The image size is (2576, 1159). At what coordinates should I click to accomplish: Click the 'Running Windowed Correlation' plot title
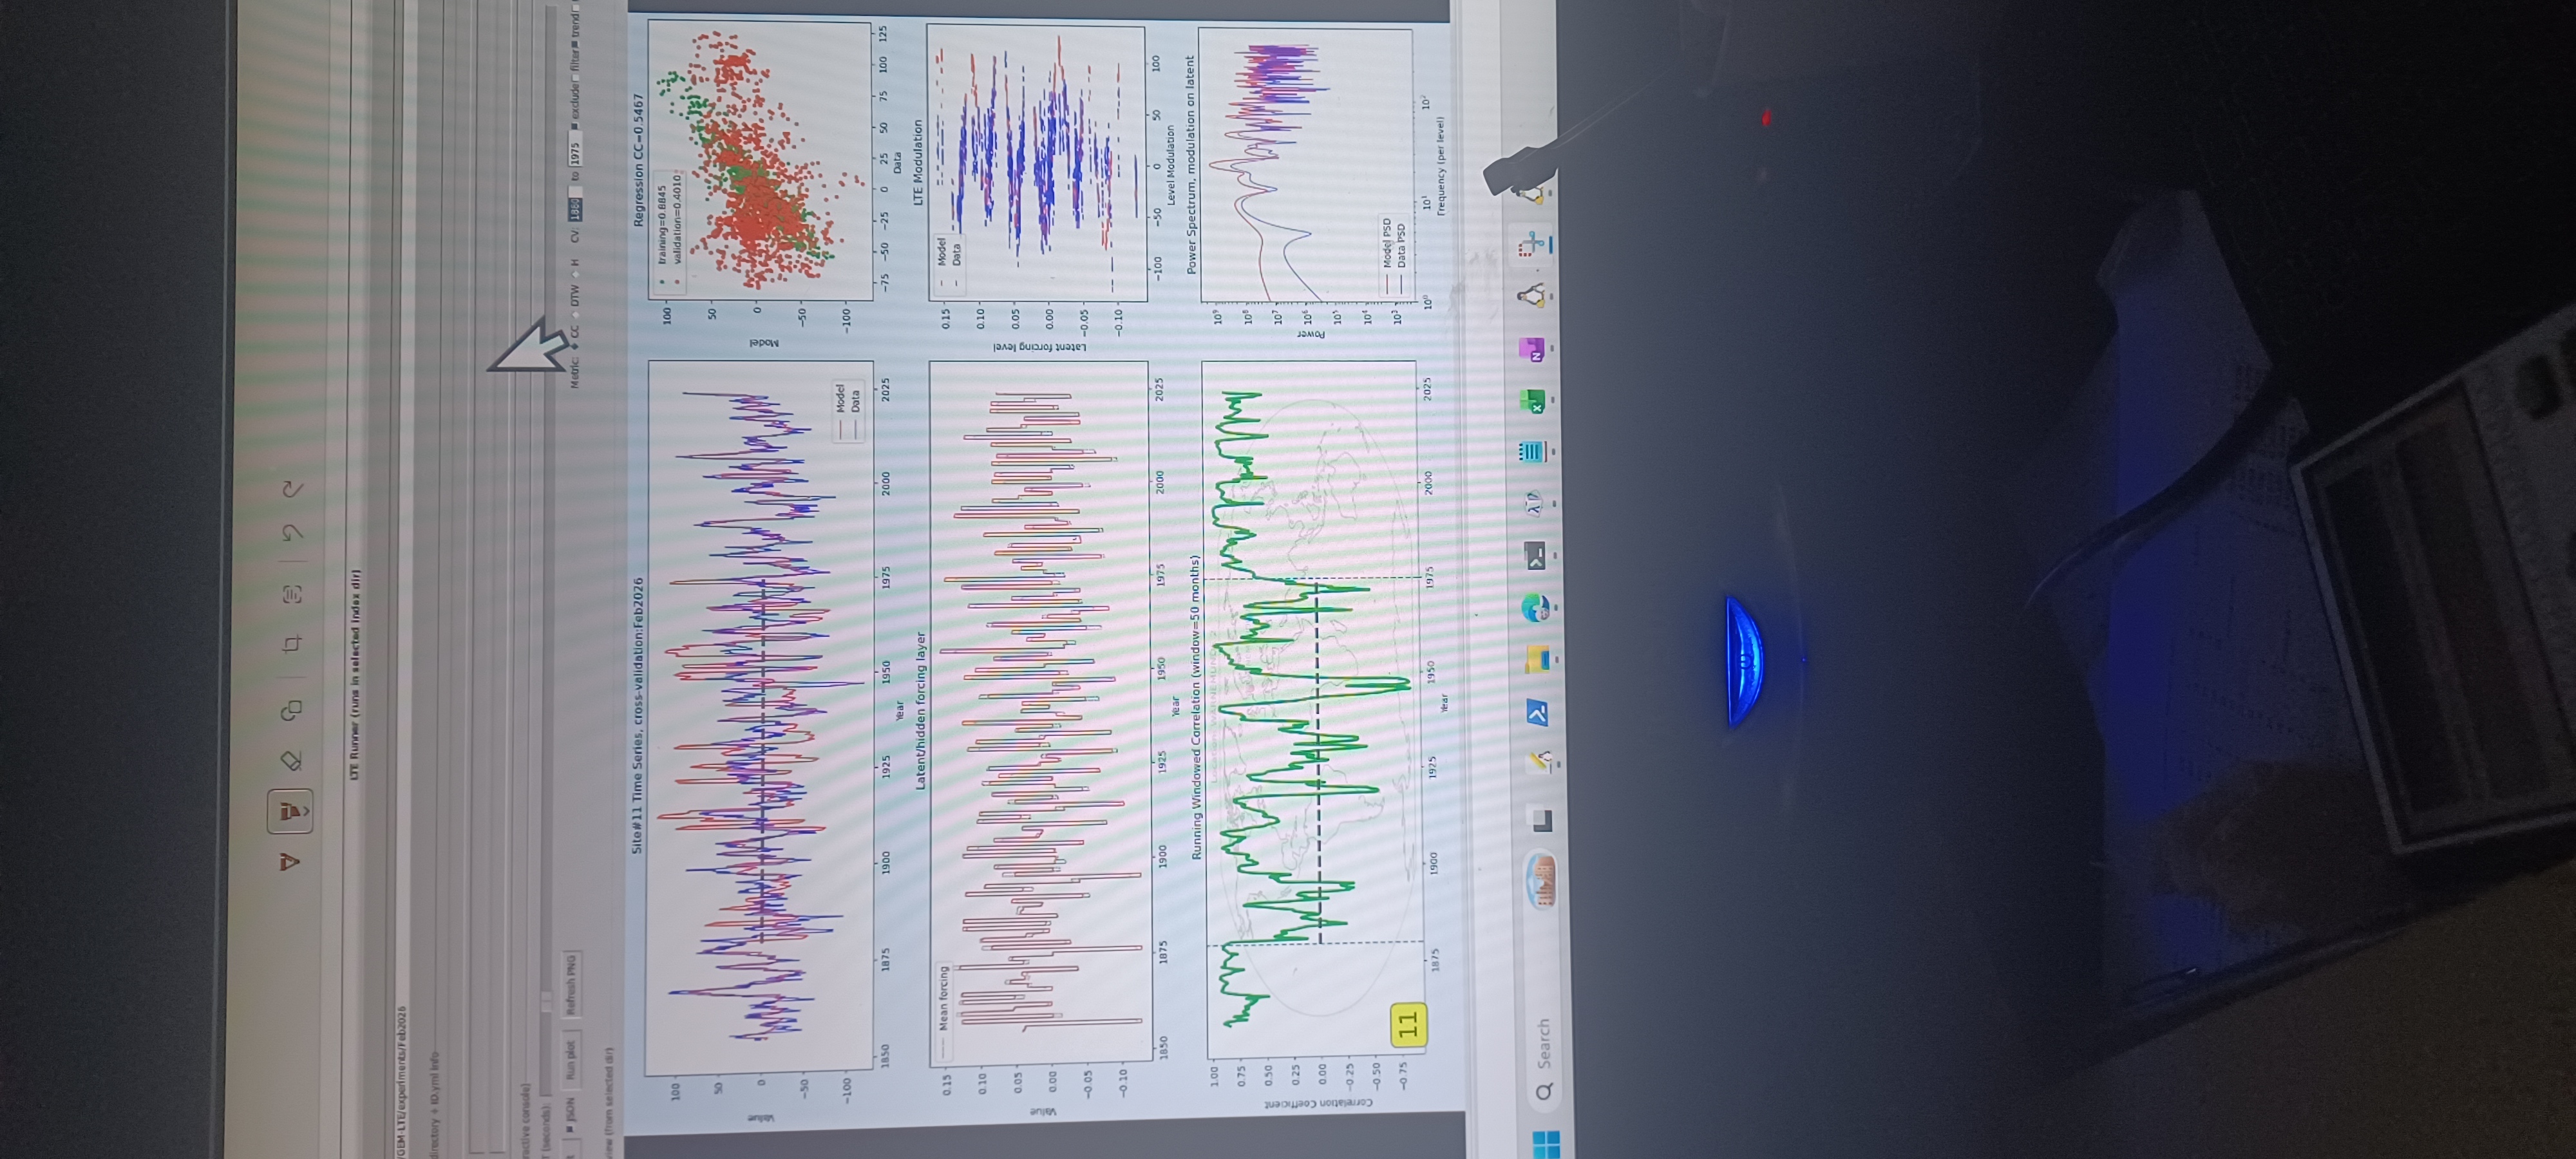tap(1195, 708)
